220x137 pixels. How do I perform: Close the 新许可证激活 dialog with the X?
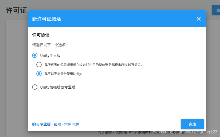[199, 19]
